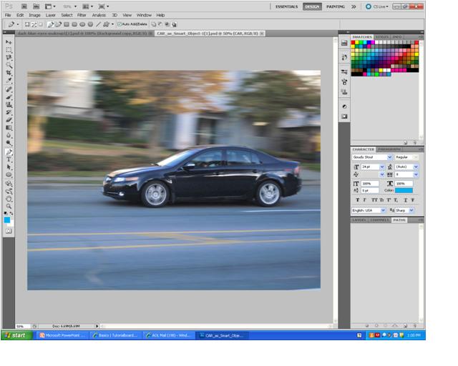This screenshot has width=458, height=366.
Task: Open the English: USA language dropdown
Action: (x=383, y=210)
